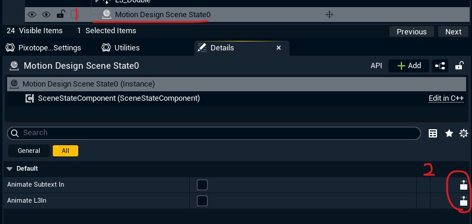Go to Next item
This screenshot has width=472, height=224.
454,31
